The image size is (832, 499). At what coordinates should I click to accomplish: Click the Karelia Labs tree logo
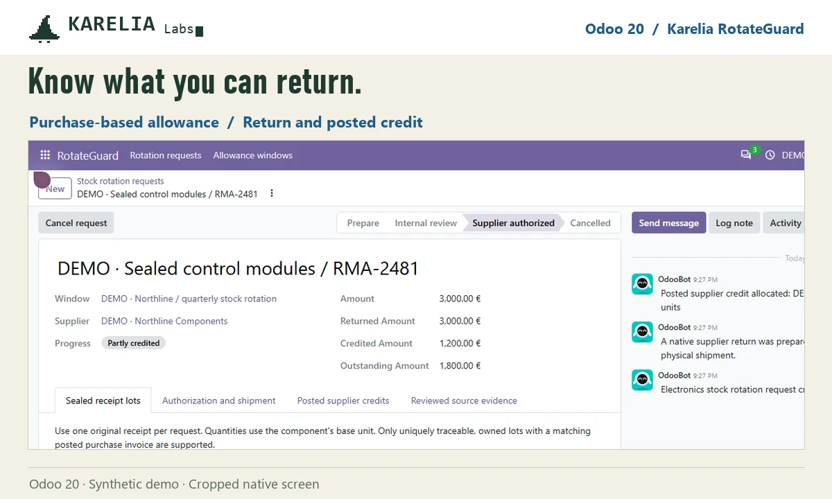point(44,29)
